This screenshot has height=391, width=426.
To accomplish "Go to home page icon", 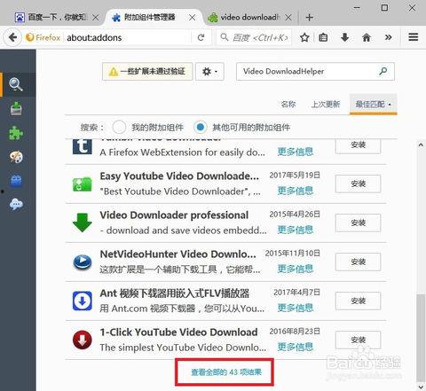I will click(x=367, y=37).
